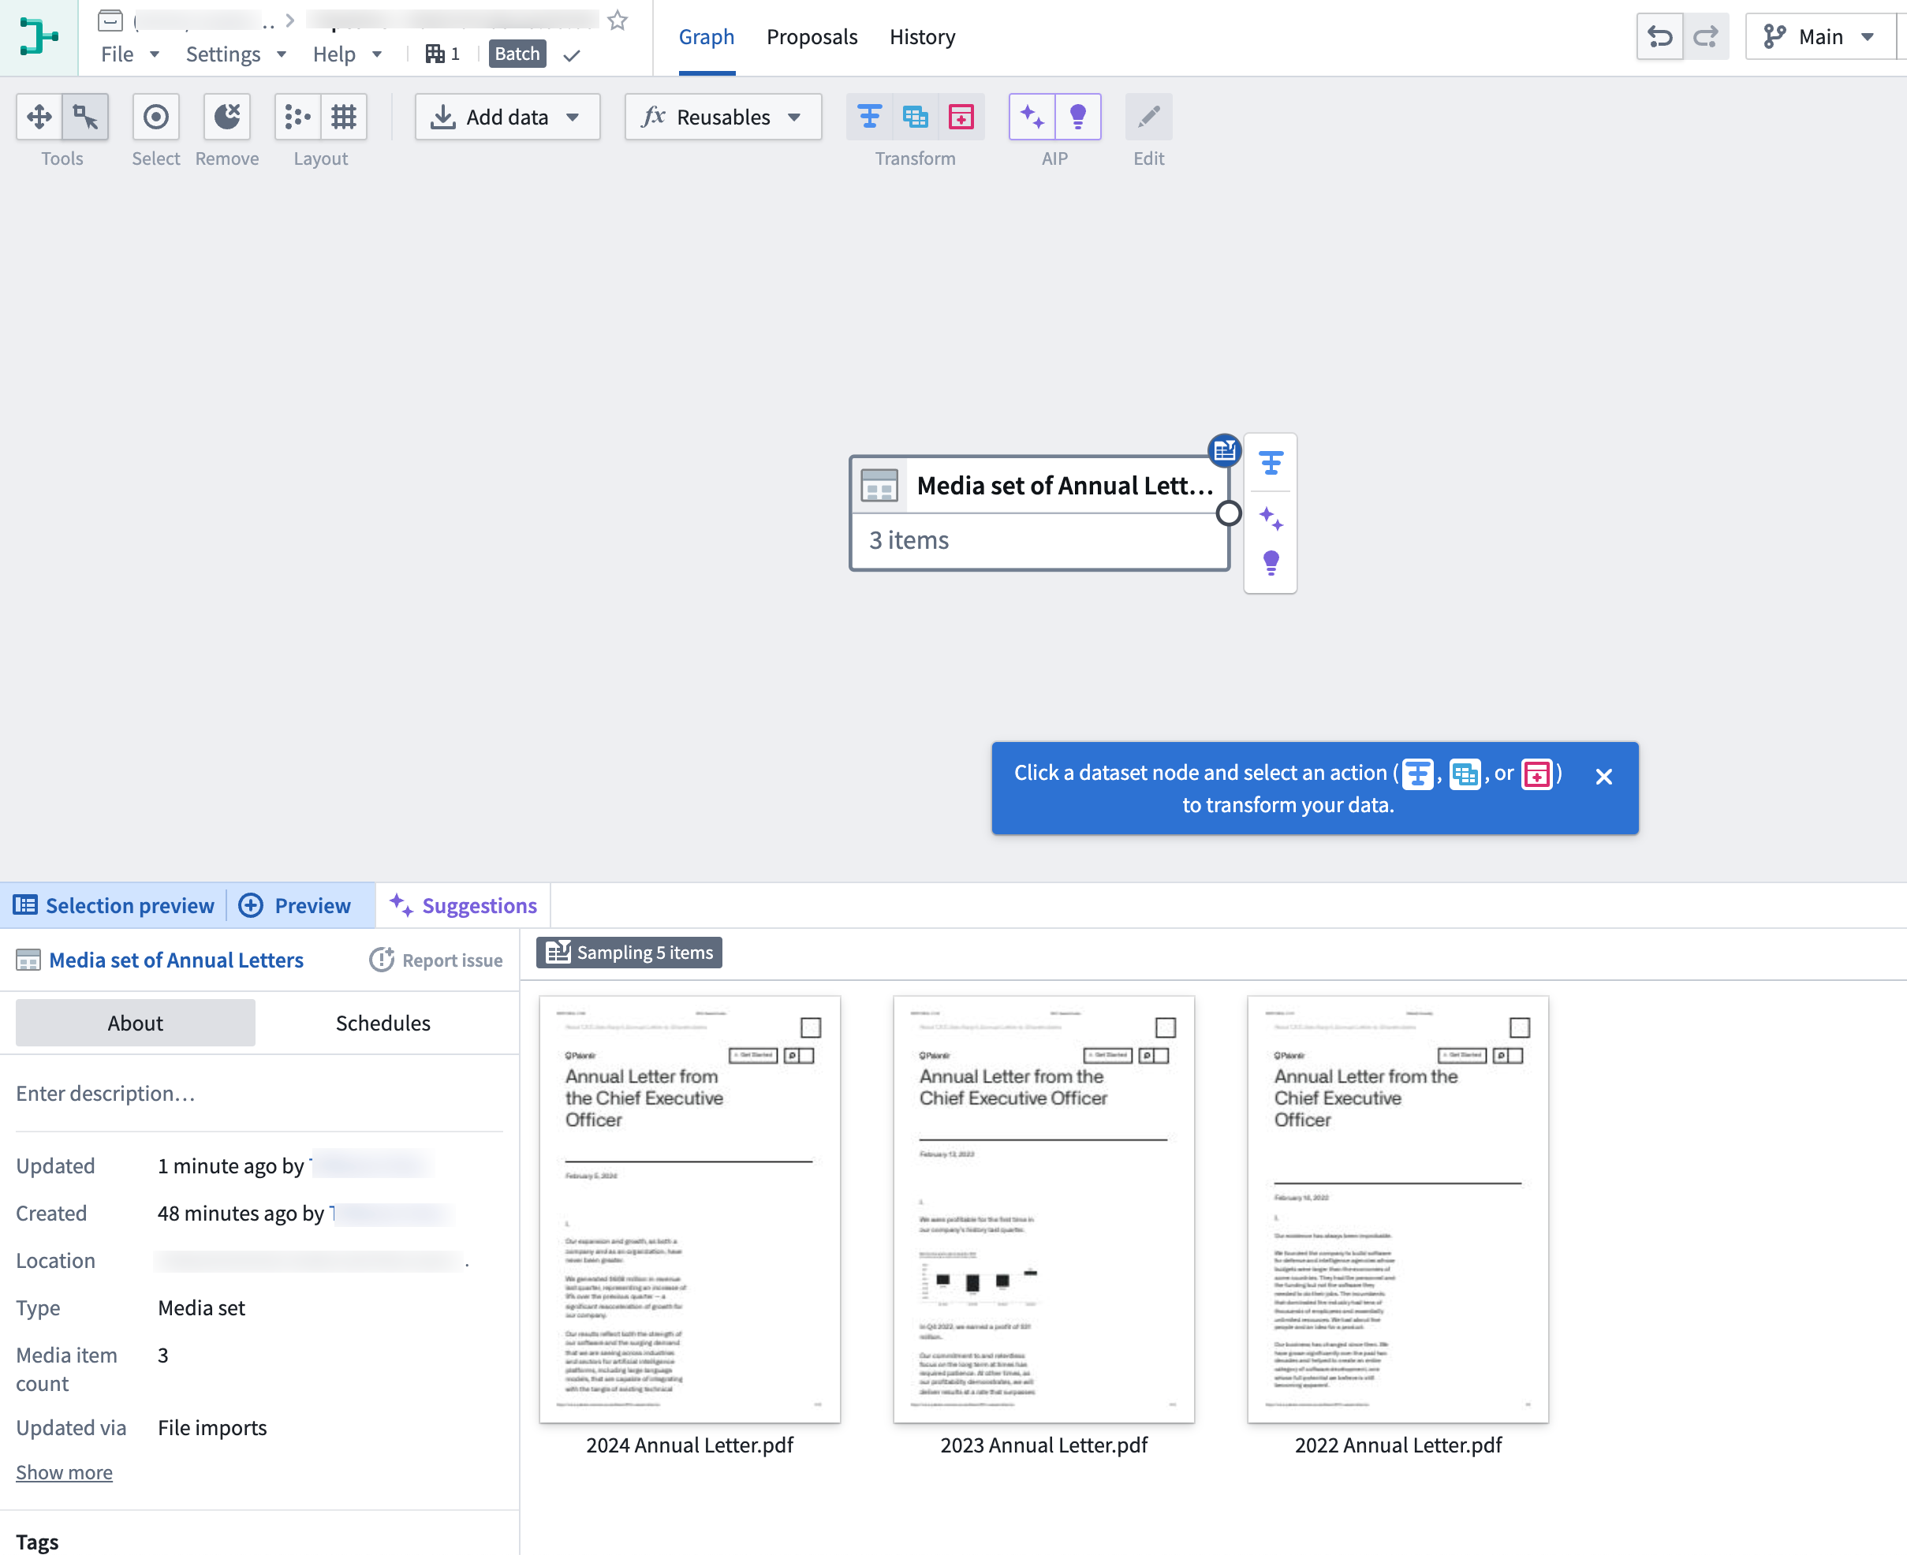
Task: Select the Transform cross-join icon
Action: 914,117
